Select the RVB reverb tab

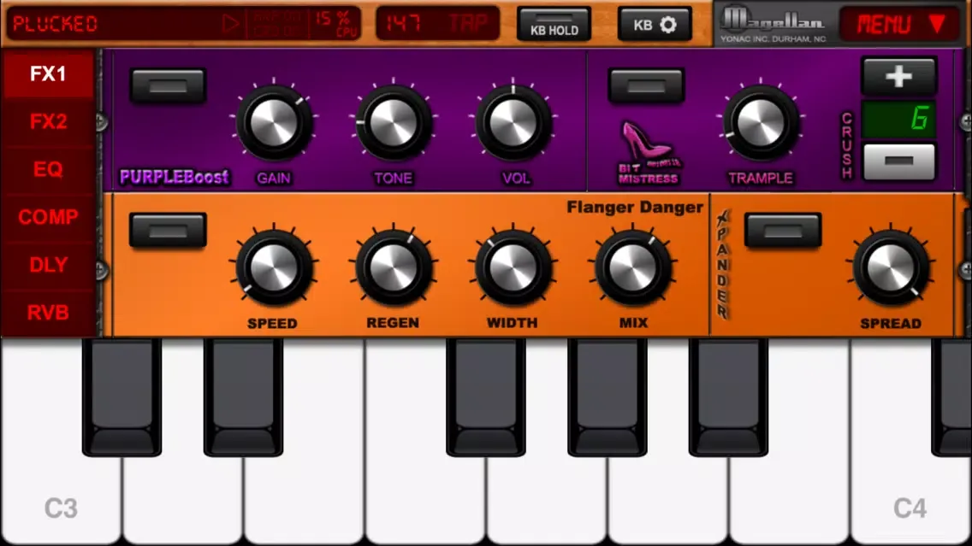[x=48, y=312]
